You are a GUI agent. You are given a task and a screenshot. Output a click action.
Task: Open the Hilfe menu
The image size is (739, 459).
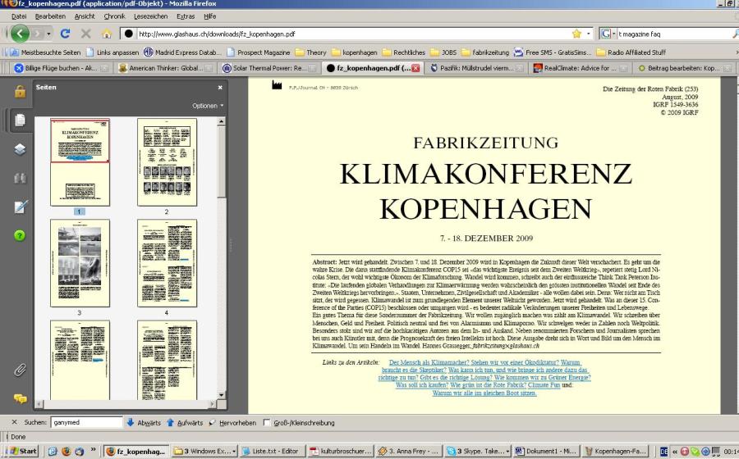pyautogui.click(x=209, y=16)
